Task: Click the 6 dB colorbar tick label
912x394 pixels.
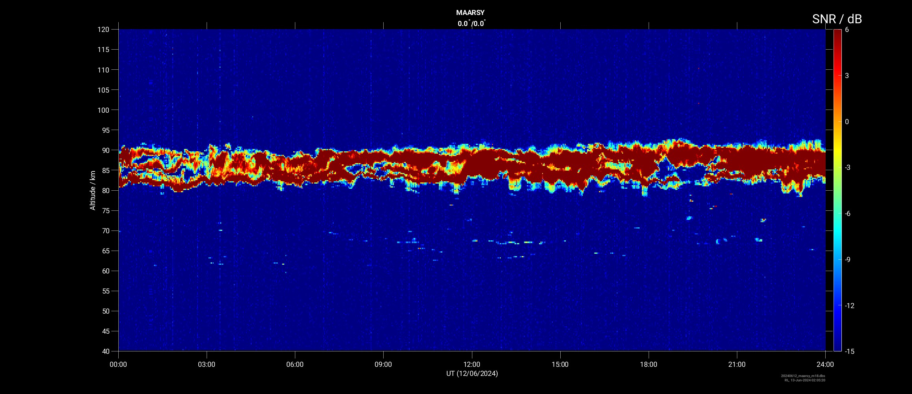Action: point(847,30)
